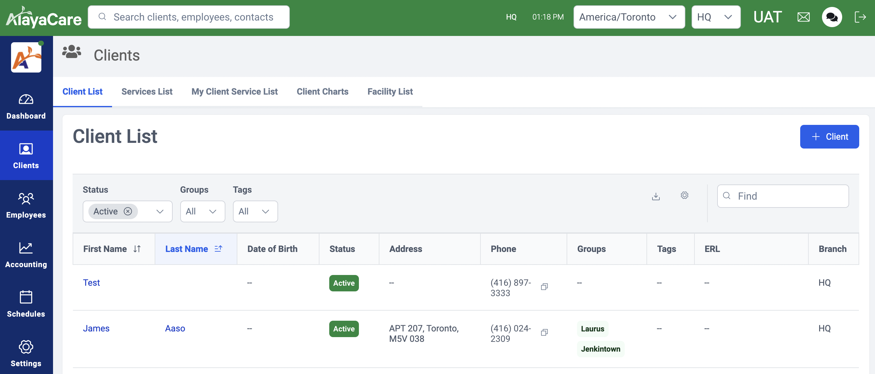Click the logout icon in header
The width and height of the screenshot is (875, 374).
[x=860, y=17]
